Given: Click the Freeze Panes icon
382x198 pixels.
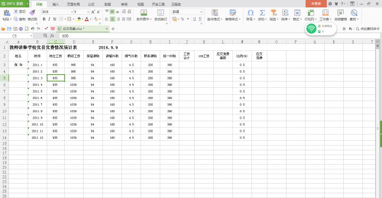Looking at the screenshot, I should [x=340, y=13].
